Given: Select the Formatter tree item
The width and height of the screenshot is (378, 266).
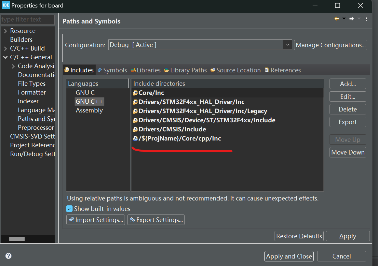Looking at the screenshot, I should [32, 93].
